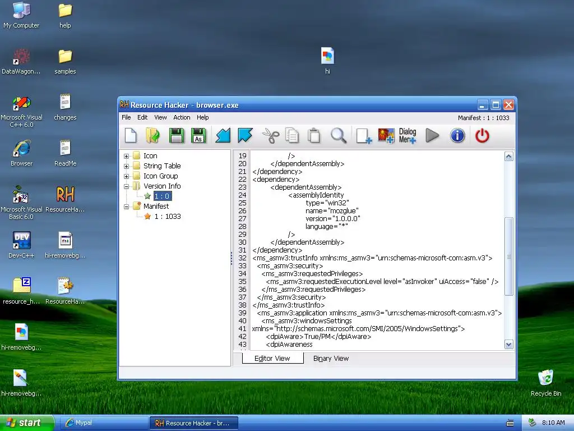Click the editor scrollbar up arrow
Image resolution: width=574 pixels, height=431 pixels.
pos(508,157)
